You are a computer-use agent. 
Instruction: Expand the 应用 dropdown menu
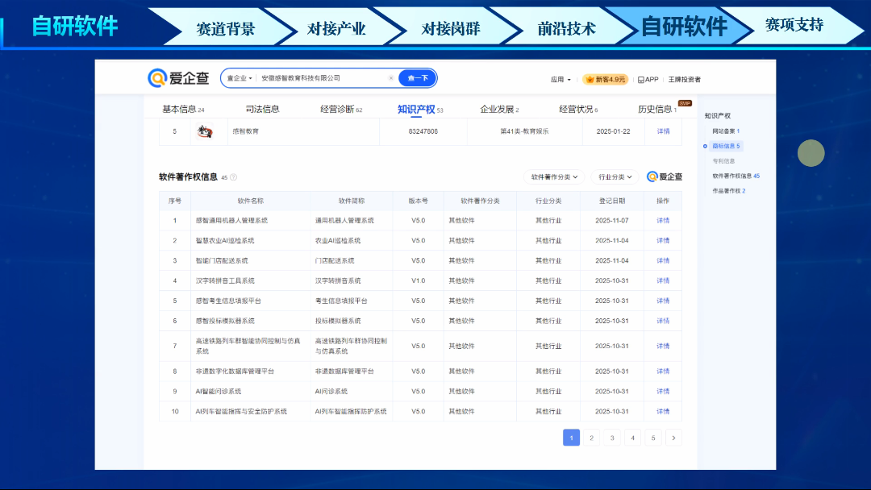(561, 80)
